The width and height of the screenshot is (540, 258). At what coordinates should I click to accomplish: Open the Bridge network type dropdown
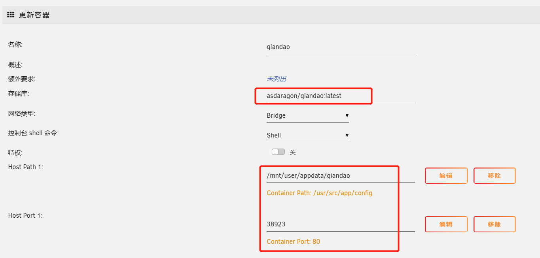point(307,116)
